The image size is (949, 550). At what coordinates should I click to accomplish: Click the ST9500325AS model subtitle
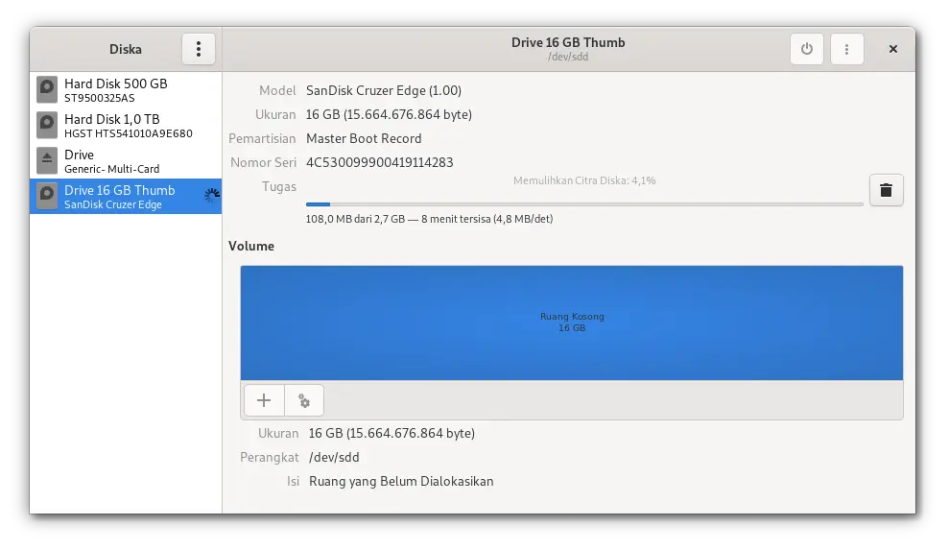tap(99, 98)
